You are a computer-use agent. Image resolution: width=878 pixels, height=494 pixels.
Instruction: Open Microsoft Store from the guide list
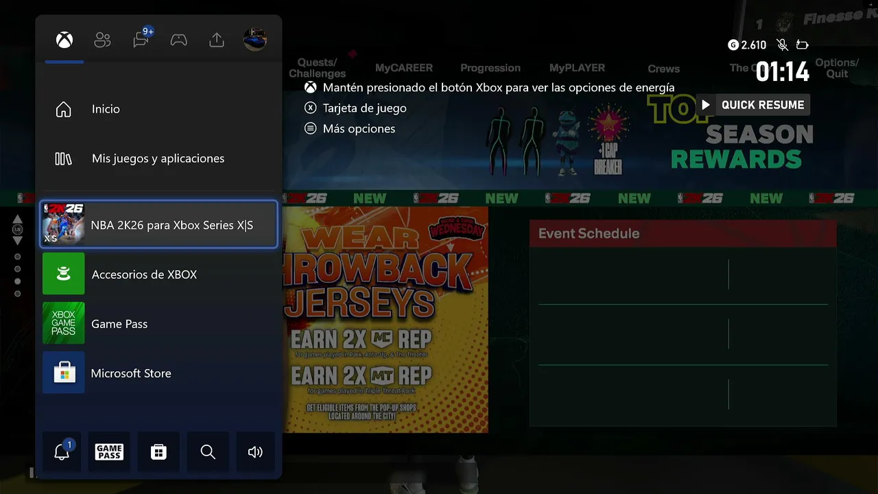pyautogui.click(x=158, y=373)
